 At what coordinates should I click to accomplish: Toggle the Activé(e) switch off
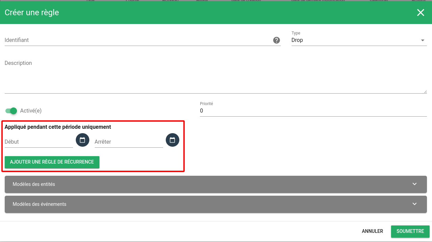tap(11, 111)
